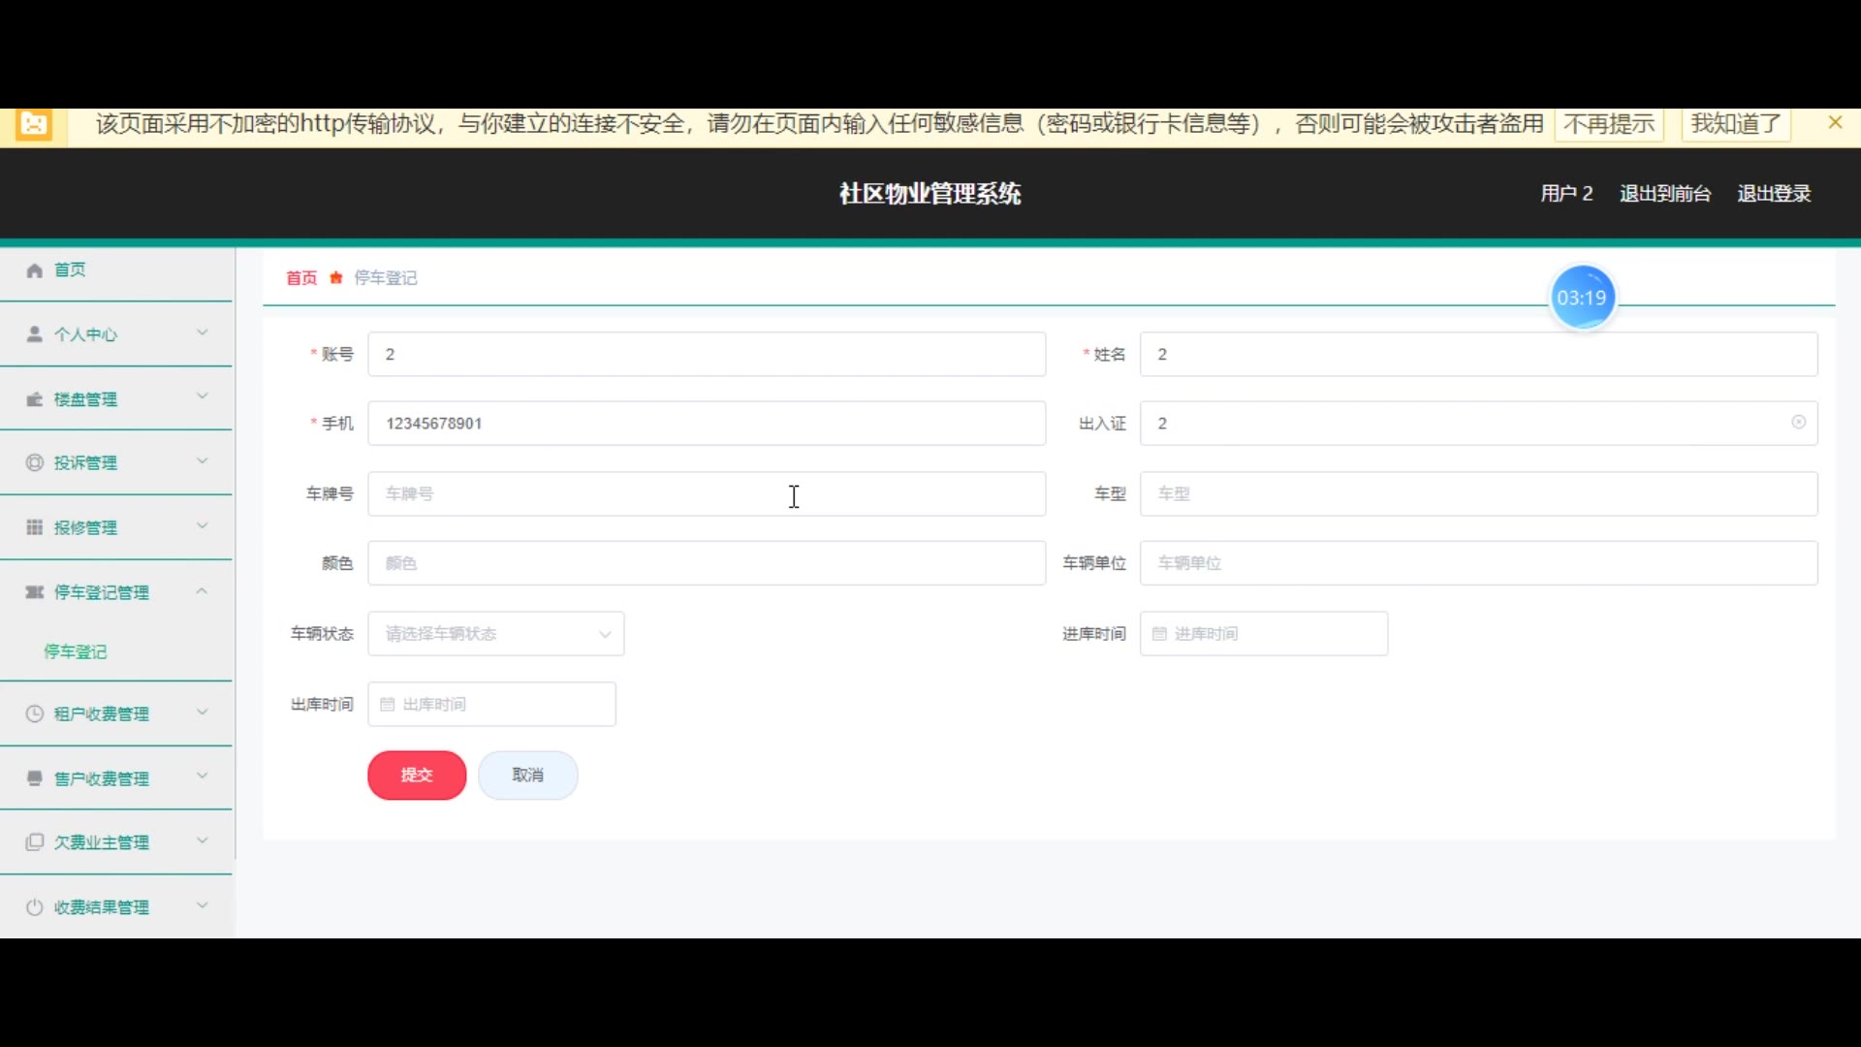Close the http security warning bar
This screenshot has width=1861, height=1047.
point(1834,123)
